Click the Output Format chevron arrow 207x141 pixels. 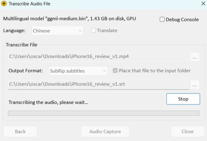[104, 71]
